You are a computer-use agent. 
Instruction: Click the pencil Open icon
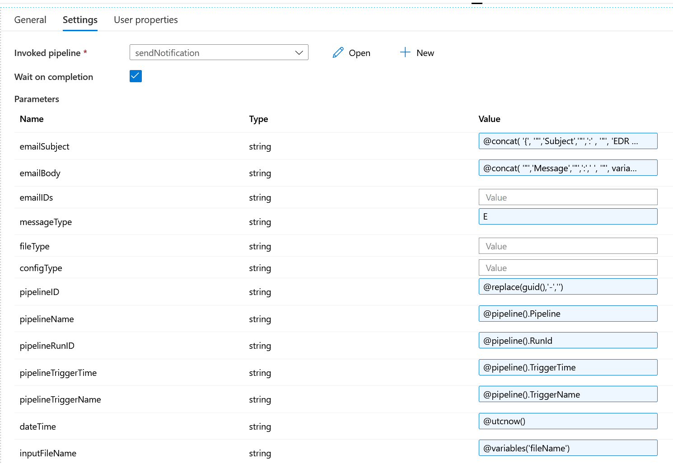point(338,53)
